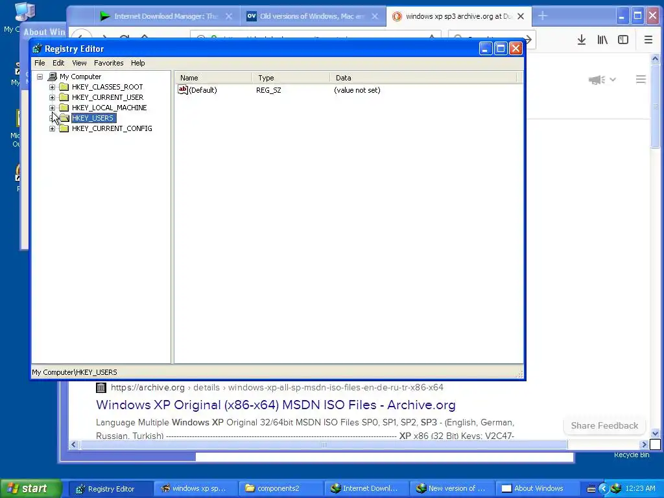664x498 pixels.
Task: Open the browser hamburger menu
Action: (x=648, y=40)
